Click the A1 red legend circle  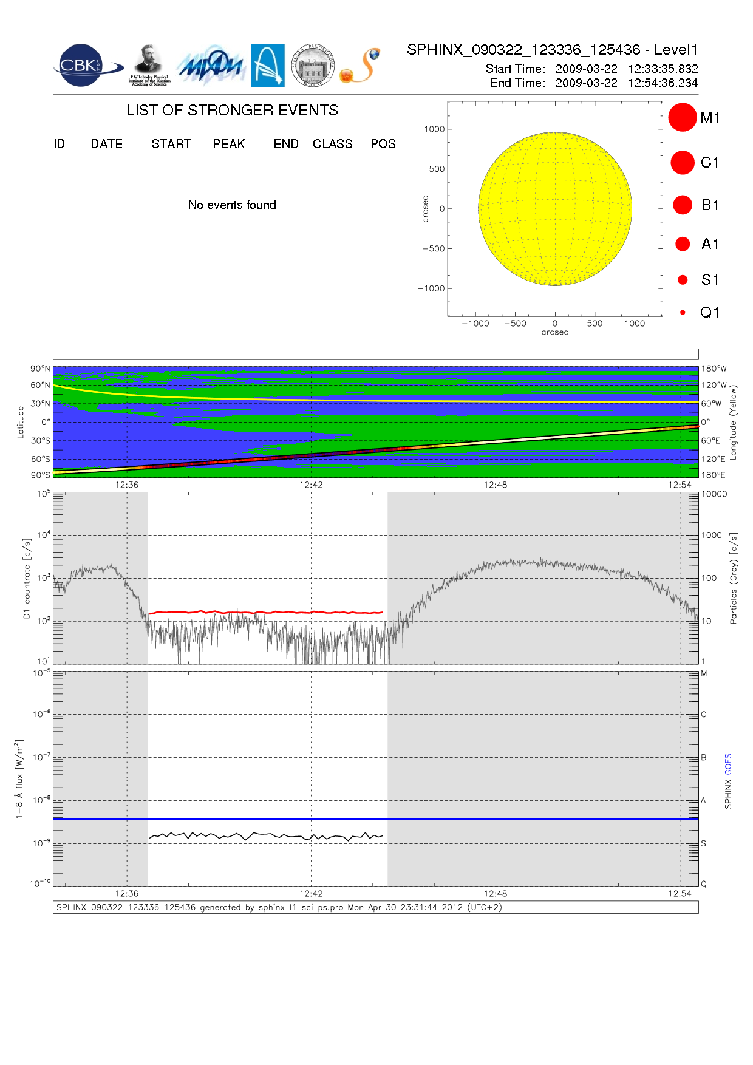pyautogui.click(x=683, y=244)
